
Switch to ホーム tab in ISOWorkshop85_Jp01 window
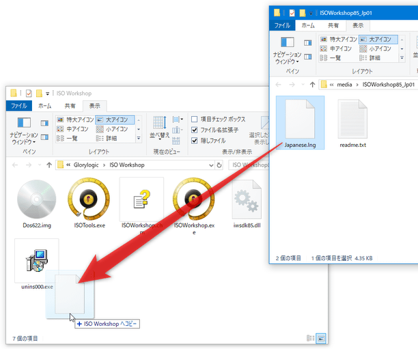(308, 25)
